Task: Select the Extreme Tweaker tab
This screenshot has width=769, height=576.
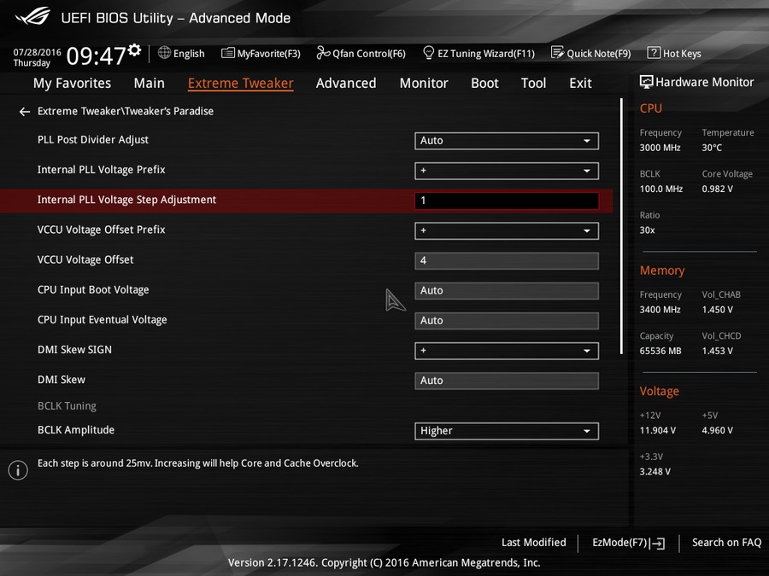Action: point(241,84)
